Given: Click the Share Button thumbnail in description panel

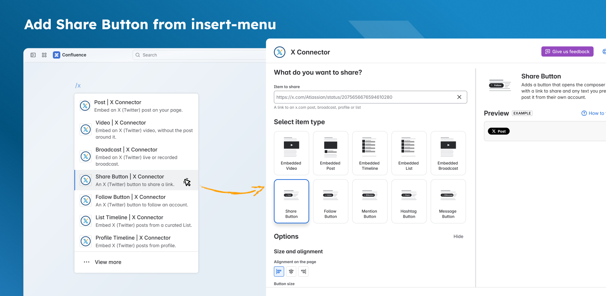Looking at the screenshot, I should click(x=500, y=85).
